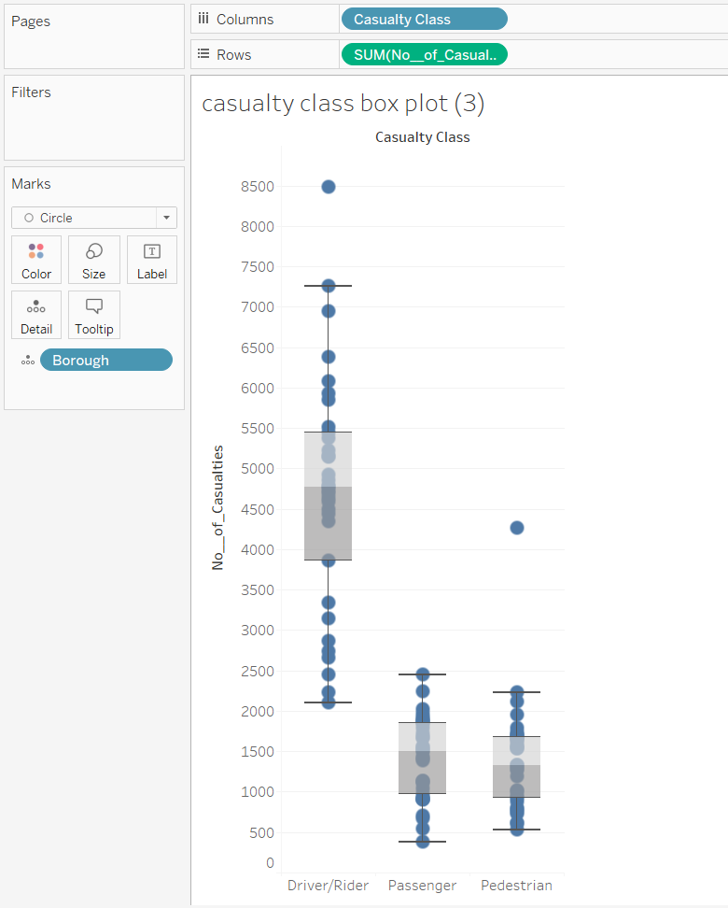Click the No__of_Casualties axis title
Viewport: 728px width, 908px height.
(x=217, y=508)
